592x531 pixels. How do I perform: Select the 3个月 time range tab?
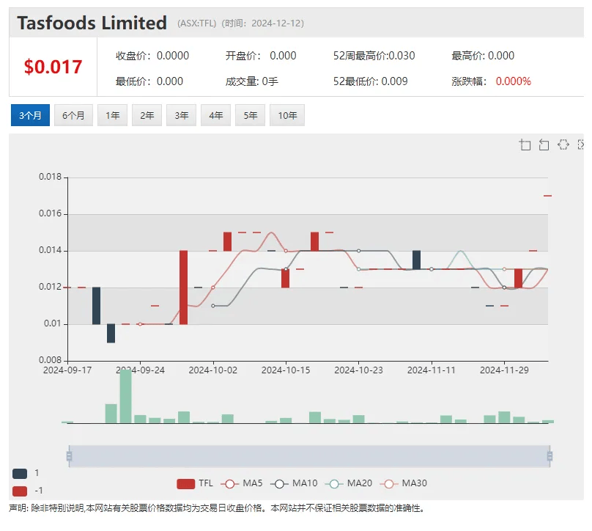[x=30, y=115]
